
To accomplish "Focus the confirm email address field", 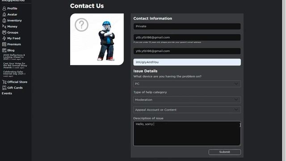I will click(x=187, y=51).
